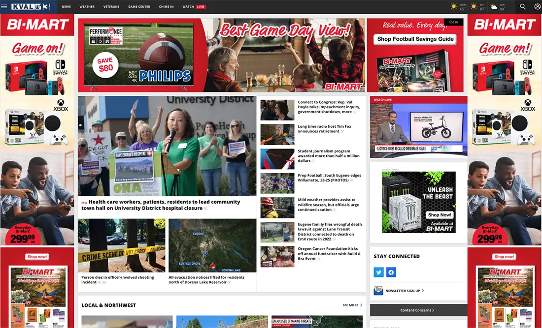The height and width of the screenshot is (328, 542).
Task: Open the Twitter icon under Stay Connected
Action: click(x=379, y=272)
